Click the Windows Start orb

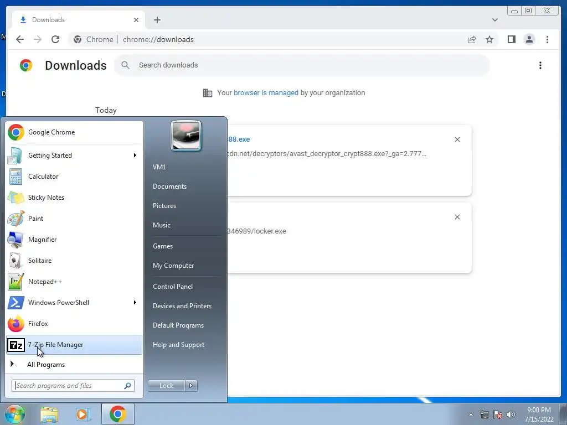15,414
